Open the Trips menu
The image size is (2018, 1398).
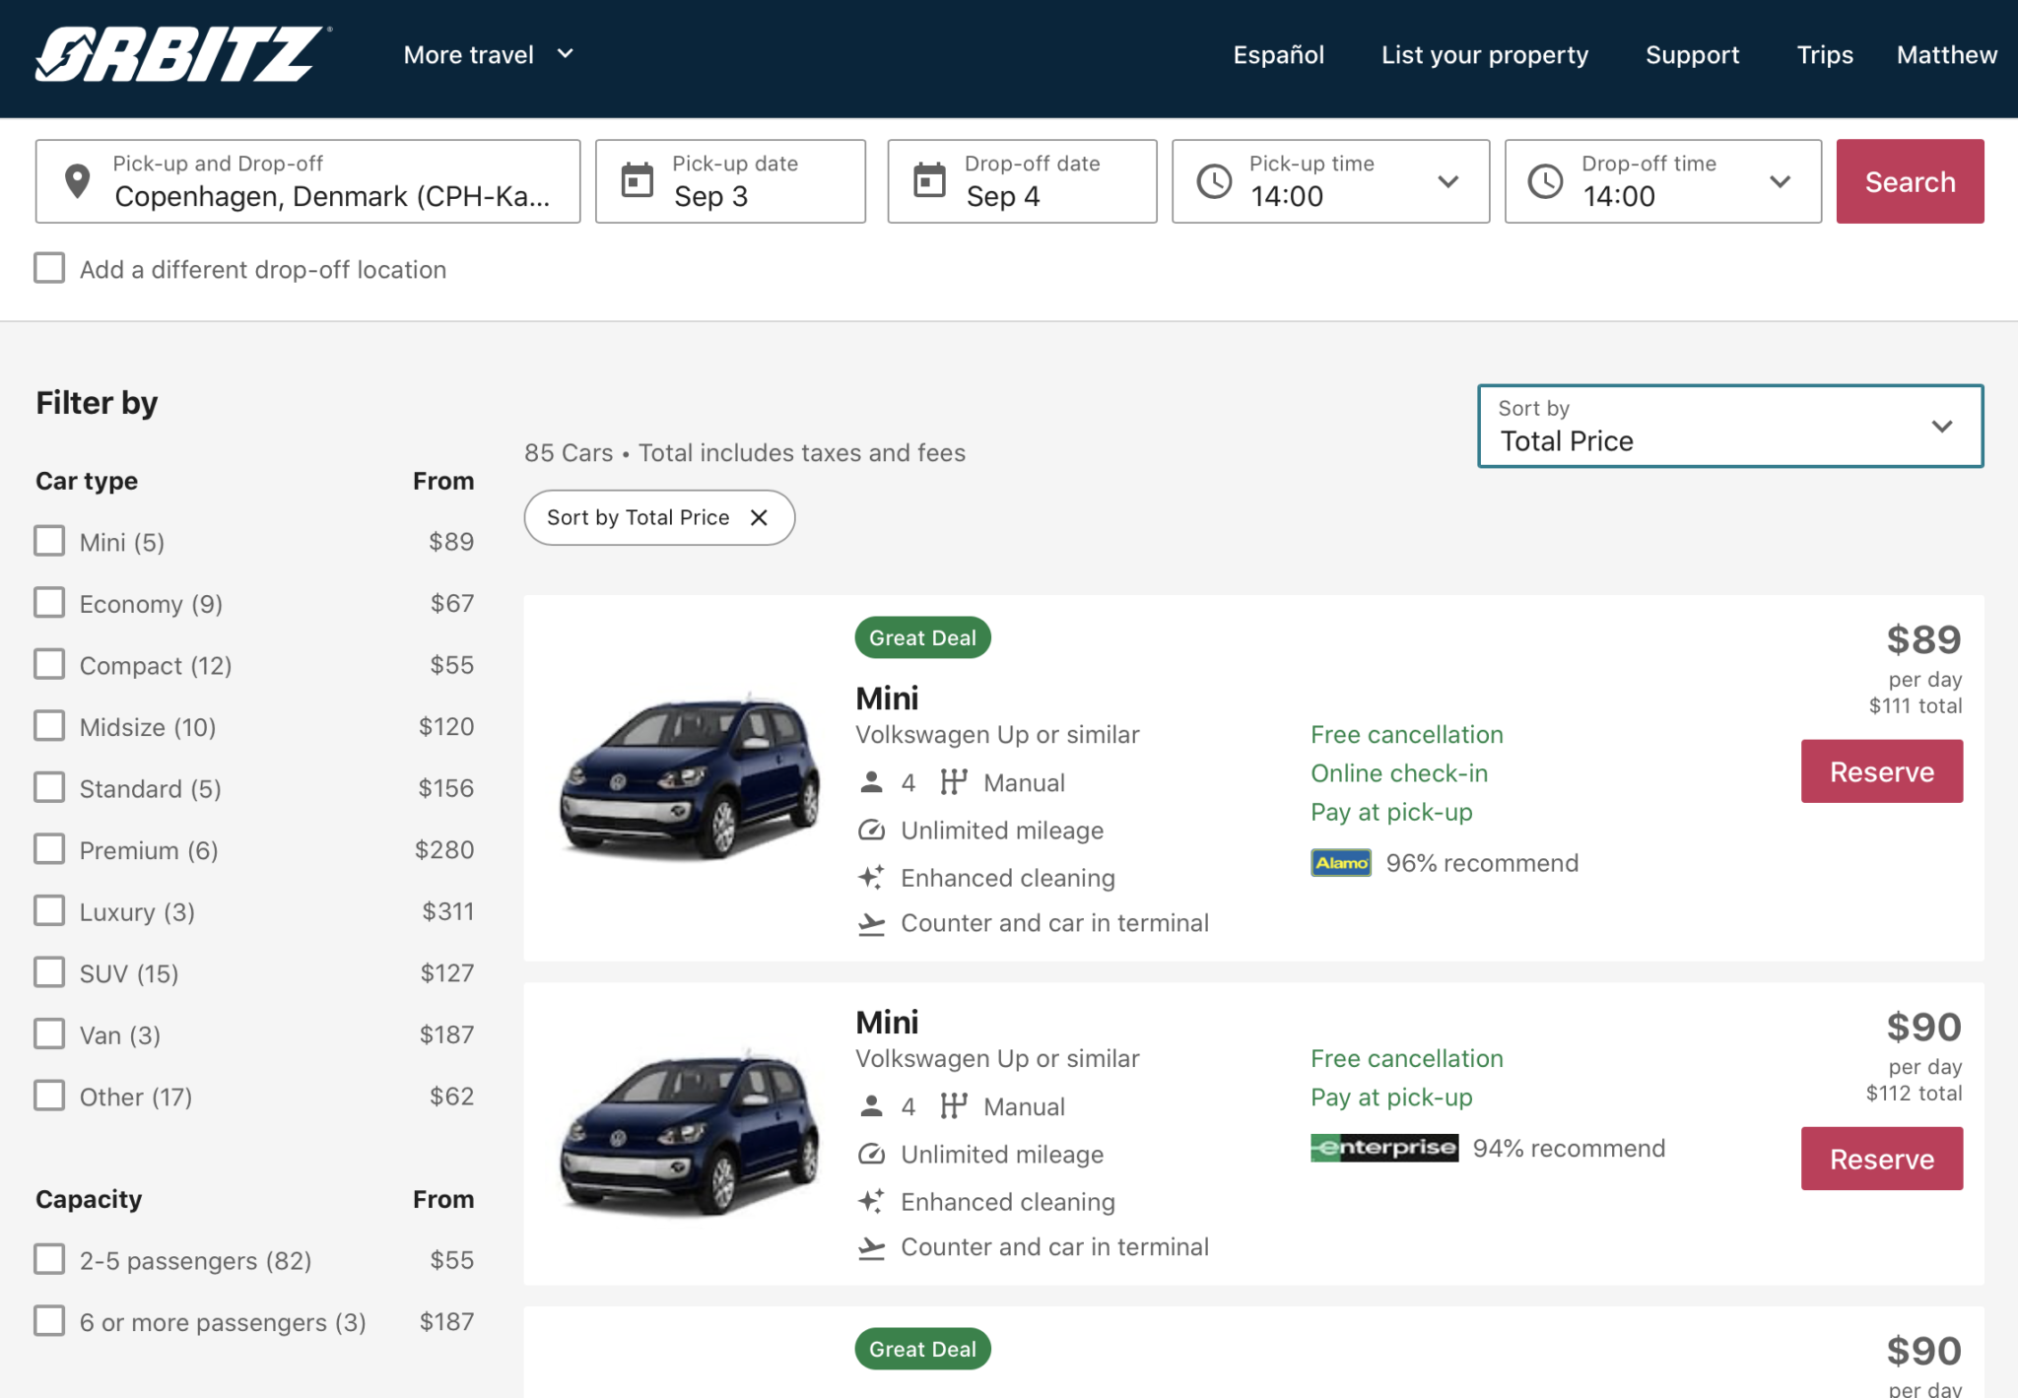tap(1824, 54)
